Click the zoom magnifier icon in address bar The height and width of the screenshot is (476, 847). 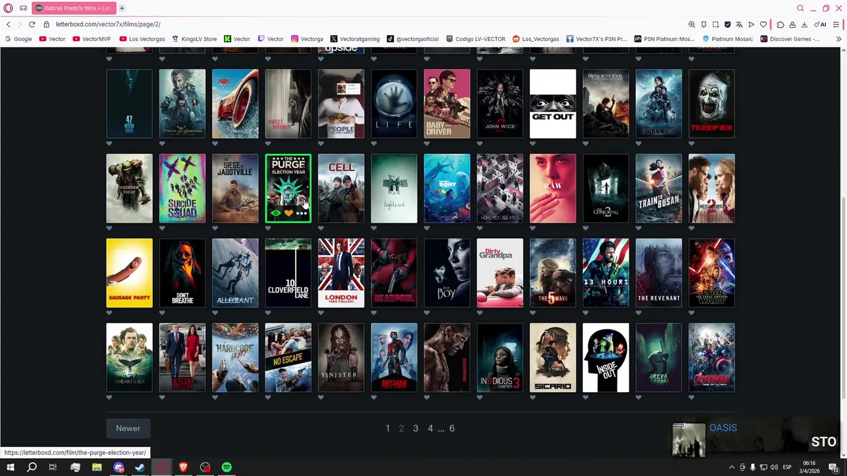(x=691, y=24)
